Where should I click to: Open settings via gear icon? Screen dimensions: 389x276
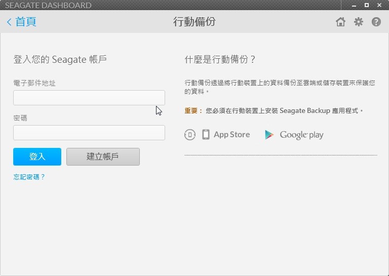(x=359, y=22)
